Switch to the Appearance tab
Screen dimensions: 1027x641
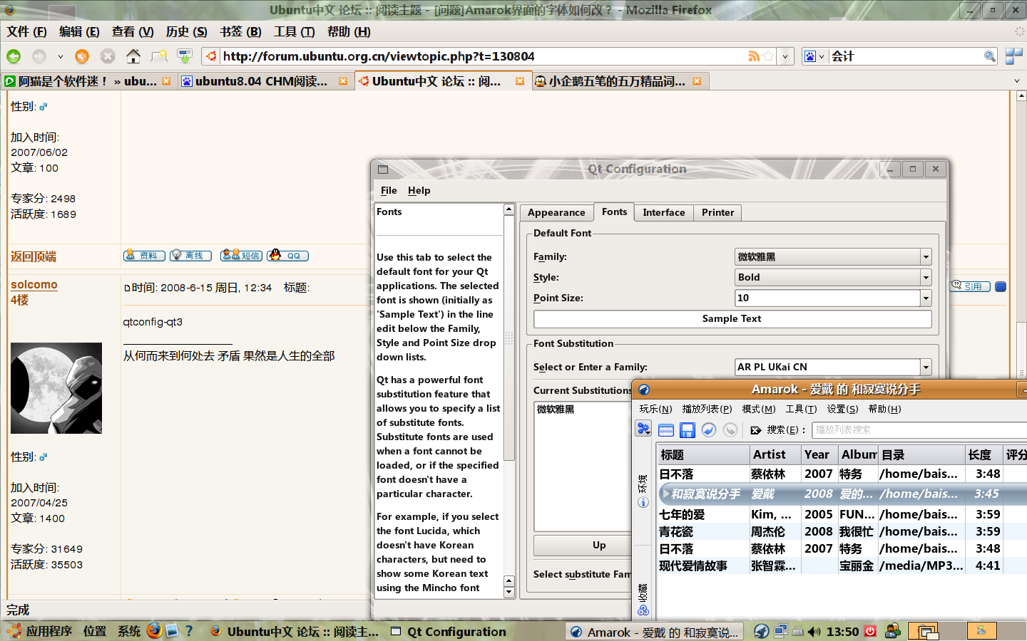click(x=556, y=212)
